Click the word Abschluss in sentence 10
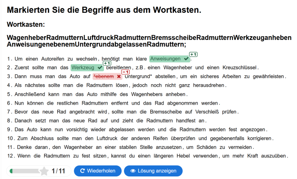This screenshot has width=297, height=179. (42, 138)
